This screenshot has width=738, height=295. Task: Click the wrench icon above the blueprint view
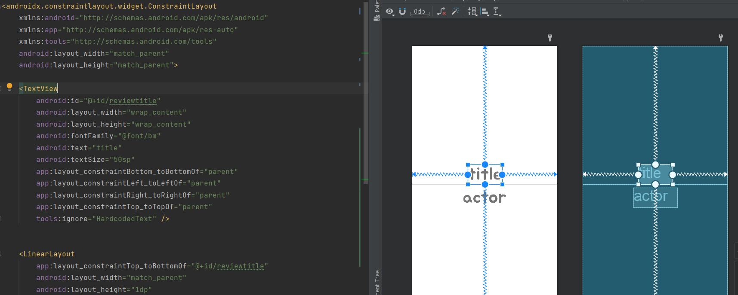click(x=721, y=38)
